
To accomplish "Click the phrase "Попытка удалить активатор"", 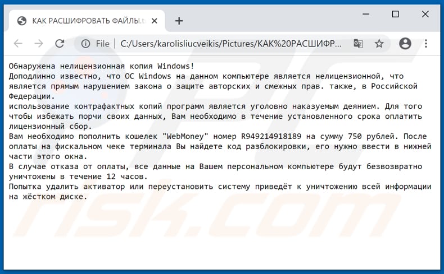I will pos(67,187).
